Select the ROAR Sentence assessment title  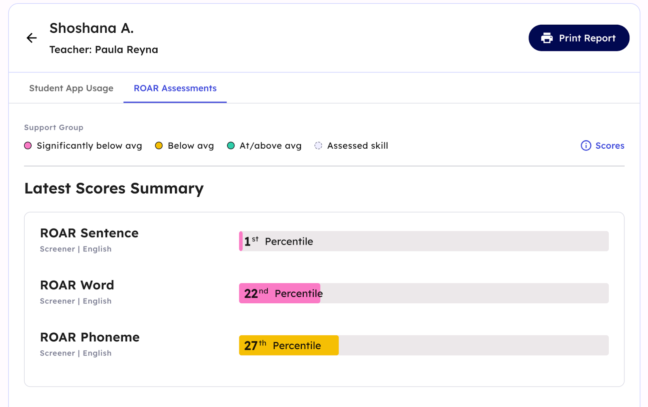[x=89, y=233]
